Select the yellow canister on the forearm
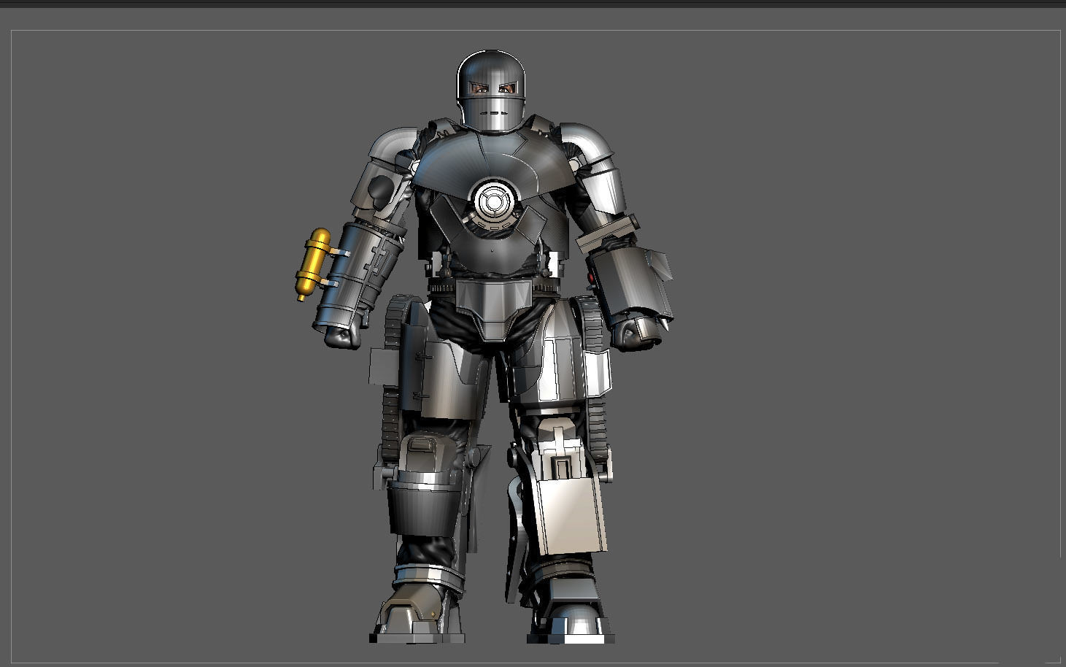The image size is (1066, 667). [313, 263]
